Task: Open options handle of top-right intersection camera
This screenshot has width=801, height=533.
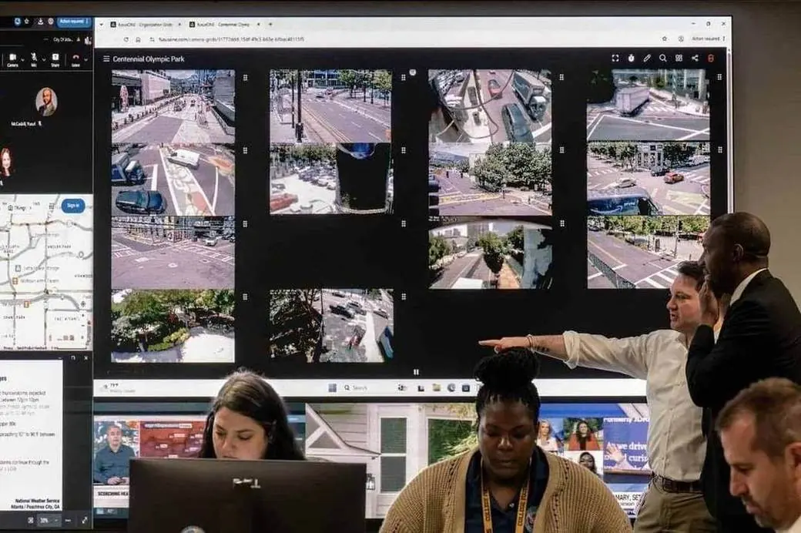Action: click(719, 77)
